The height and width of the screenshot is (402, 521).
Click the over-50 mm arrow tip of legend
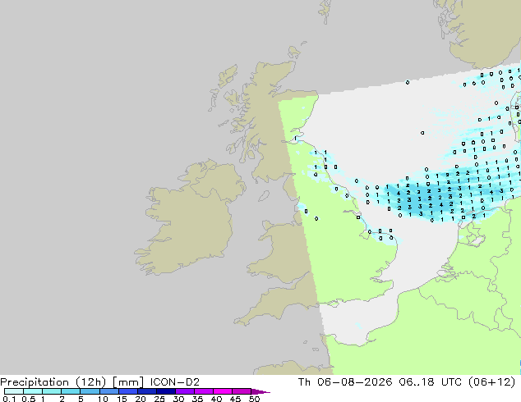click(260, 391)
